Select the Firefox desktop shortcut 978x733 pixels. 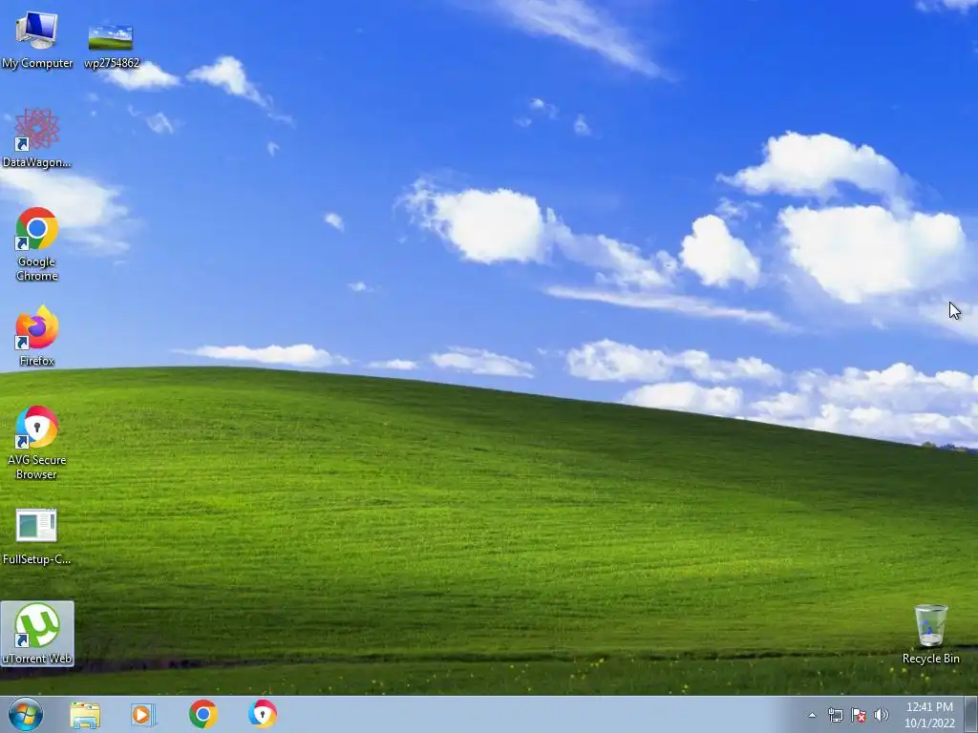coord(37,335)
